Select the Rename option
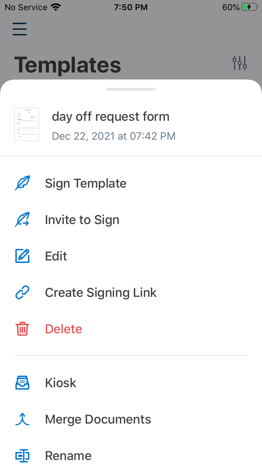 tap(68, 456)
